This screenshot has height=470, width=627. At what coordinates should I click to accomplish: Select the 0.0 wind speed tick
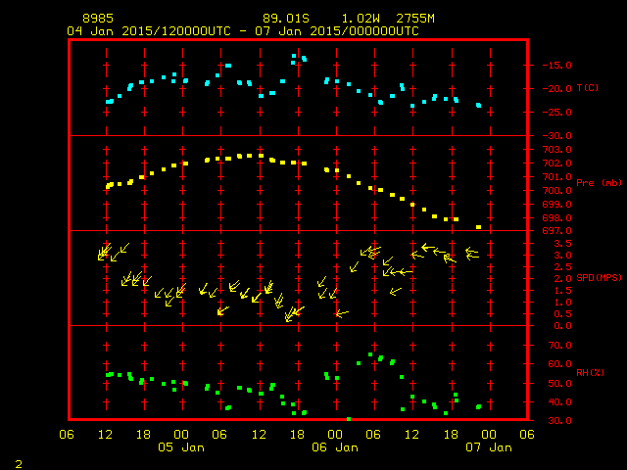pos(562,326)
